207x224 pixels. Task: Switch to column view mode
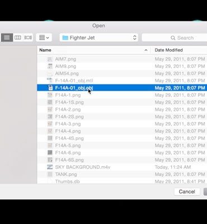click(x=18, y=38)
